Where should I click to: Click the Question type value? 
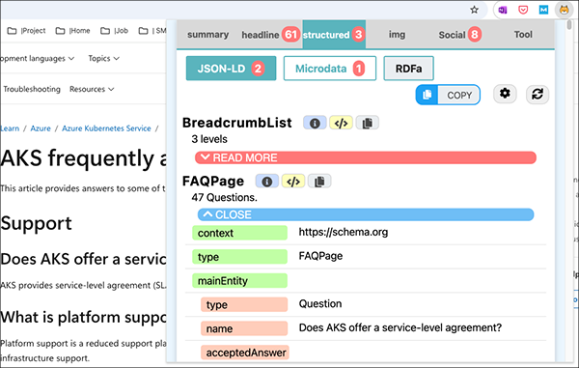click(320, 304)
